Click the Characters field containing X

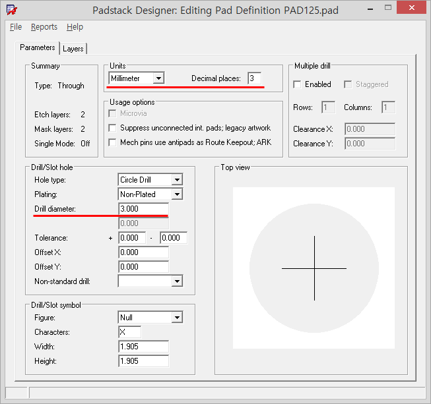(x=130, y=332)
